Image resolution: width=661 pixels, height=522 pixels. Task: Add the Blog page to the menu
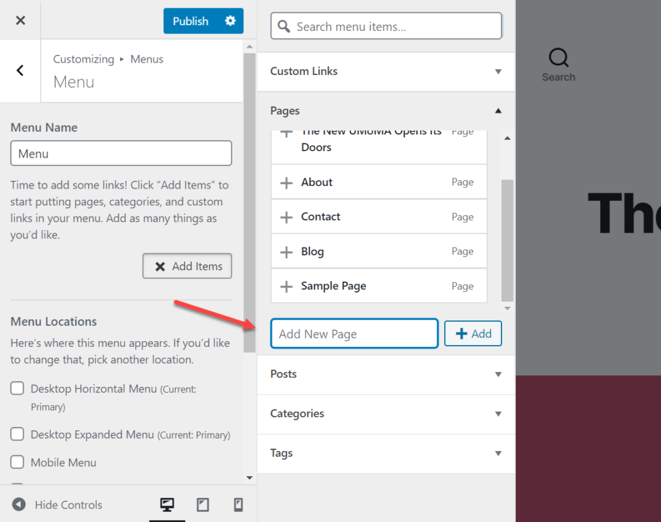(x=379, y=251)
